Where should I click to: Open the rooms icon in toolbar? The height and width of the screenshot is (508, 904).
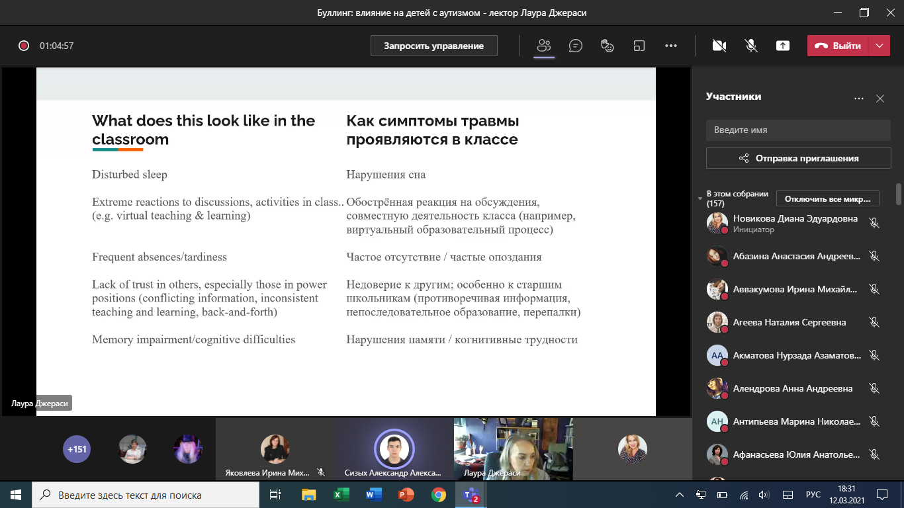point(639,46)
